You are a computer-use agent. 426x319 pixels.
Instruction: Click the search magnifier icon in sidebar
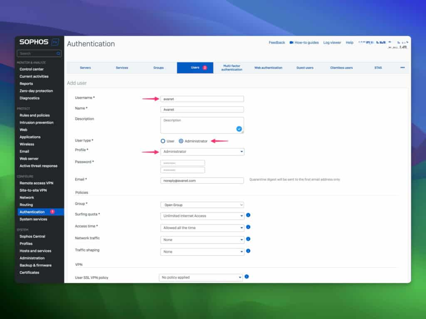[58, 53]
